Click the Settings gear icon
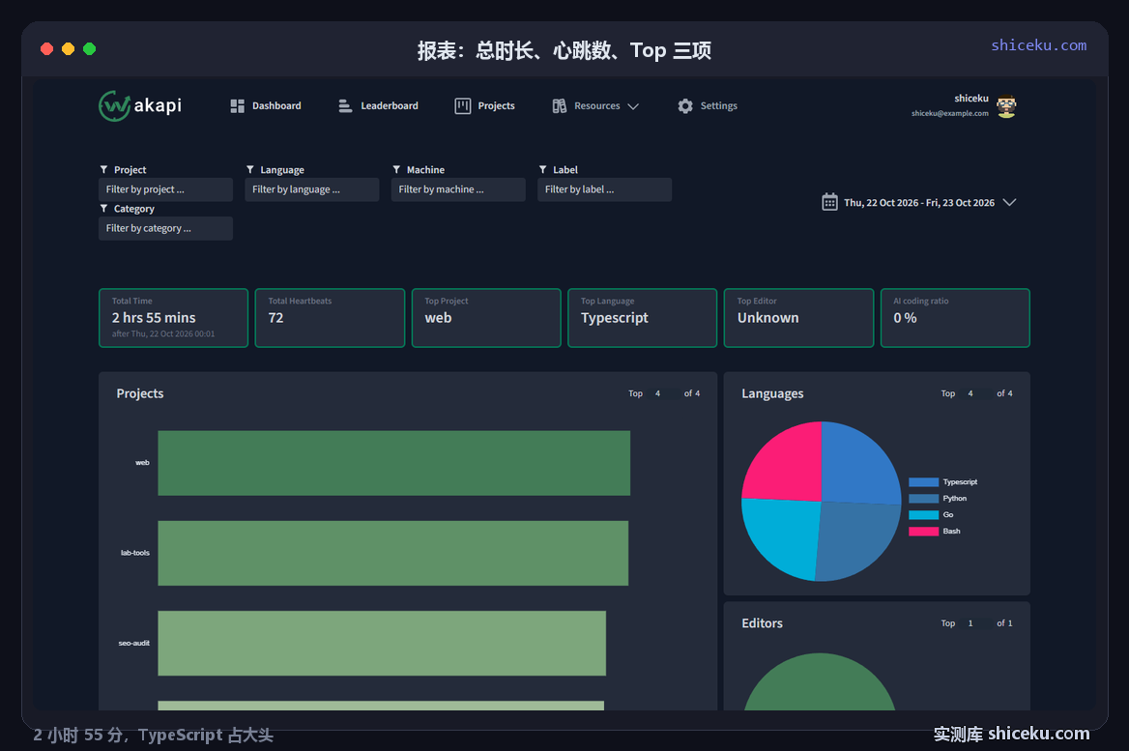This screenshot has width=1129, height=751. [x=684, y=106]
